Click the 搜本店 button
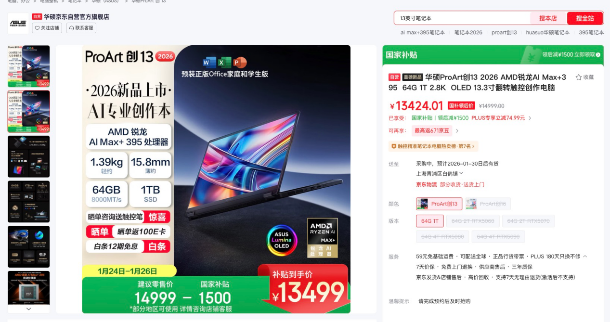This screenshot has height=322, width=610. tap(548, 18)
